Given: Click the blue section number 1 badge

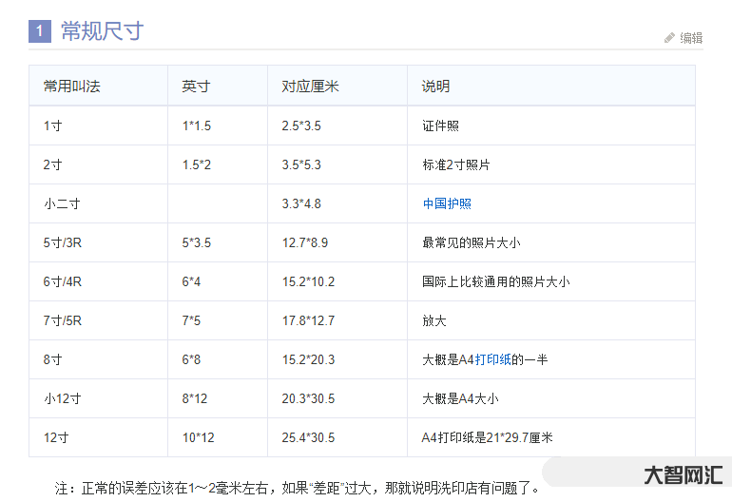Looking at the screenshot, I should click(39, 31).
